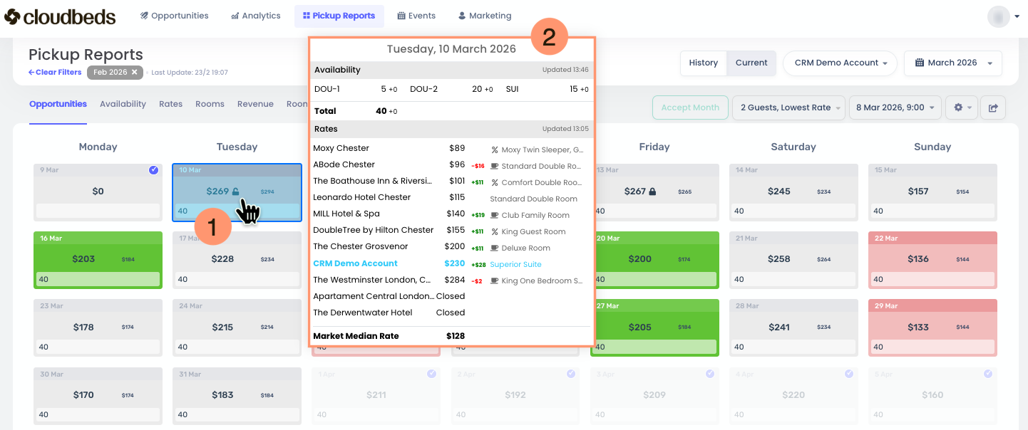Click the green 16 Mar $203 cell
Image resolution: width=1028 pixels, height=430 pixels.
click(x=98, y=259)
